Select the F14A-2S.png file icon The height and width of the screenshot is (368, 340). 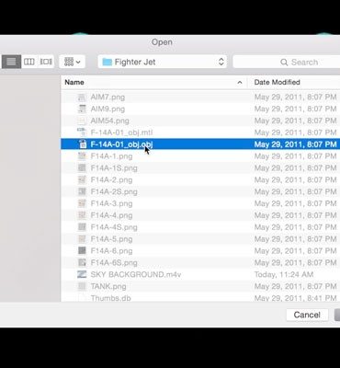point(82,191)
